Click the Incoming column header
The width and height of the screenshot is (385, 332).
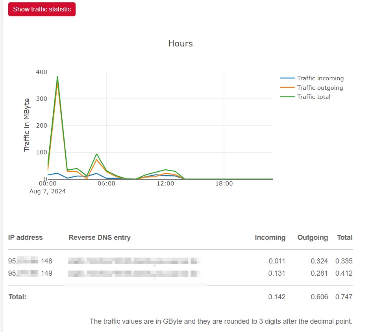point(270,237)
